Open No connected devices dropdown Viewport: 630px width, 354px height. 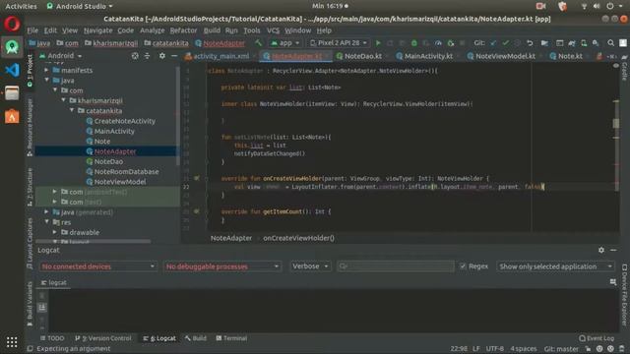[98, 266]
